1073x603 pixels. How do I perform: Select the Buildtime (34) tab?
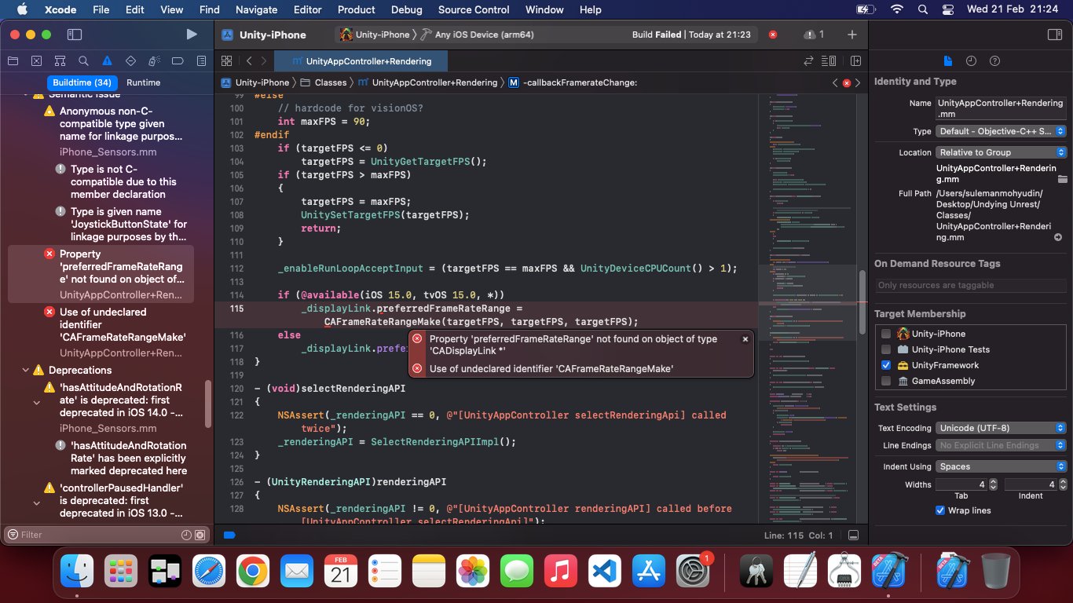[82, 82]
